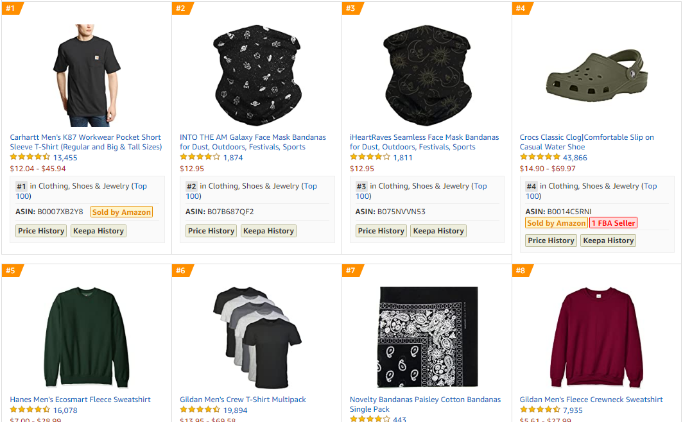683x422 pixels.
Task: Click the star rating for Carhartt T-shirt
Action: pos(30,157)
